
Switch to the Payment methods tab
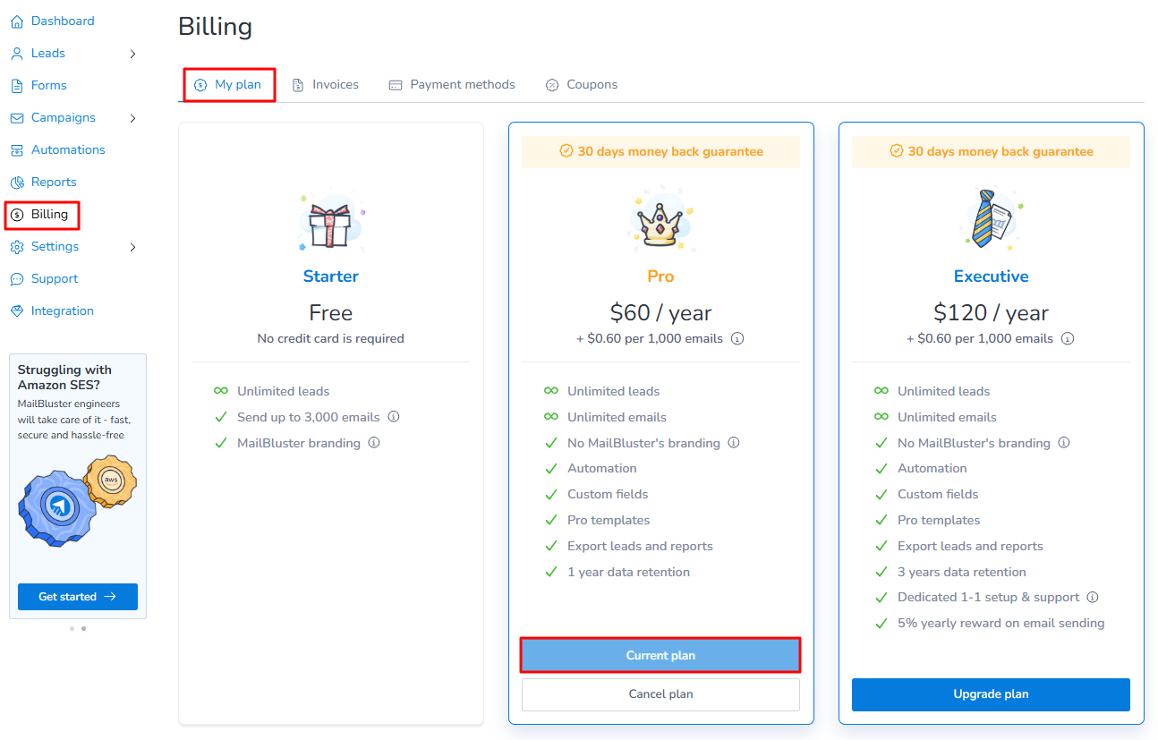tap(452, 85)
